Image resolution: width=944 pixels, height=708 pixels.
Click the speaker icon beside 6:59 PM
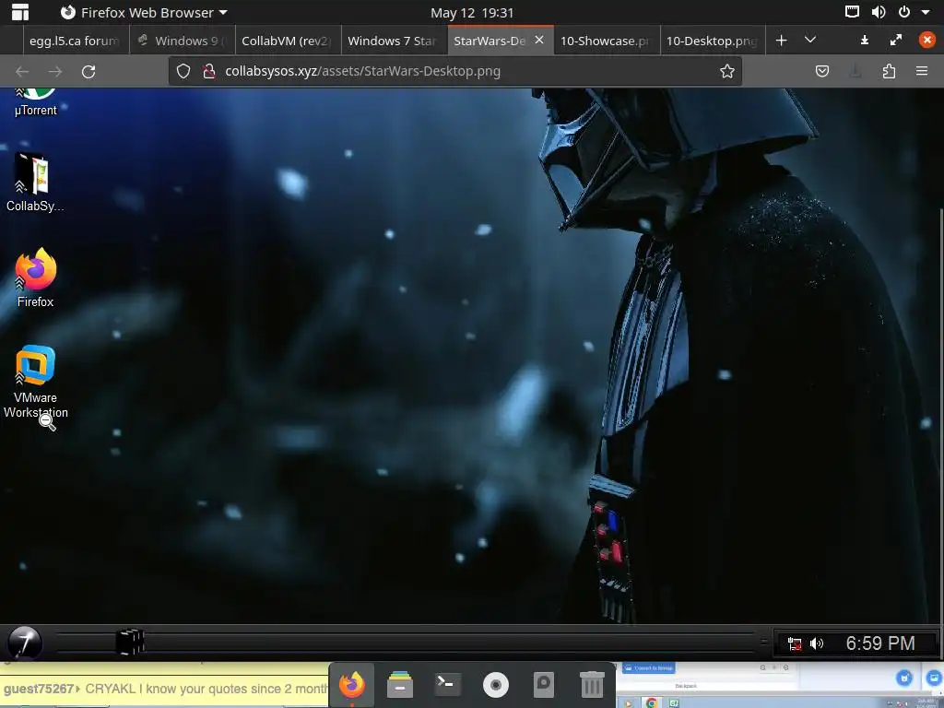(817, 643)
